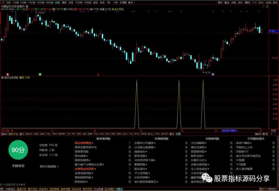Open 更多 indicators in indicator bar
This screenshot has width=279, height=191.
click(172, 134)
